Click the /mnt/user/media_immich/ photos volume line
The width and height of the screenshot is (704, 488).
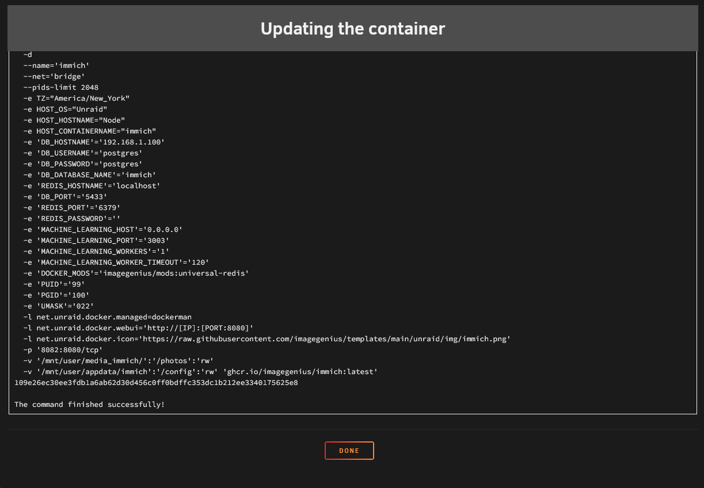[x=118, y=361]
